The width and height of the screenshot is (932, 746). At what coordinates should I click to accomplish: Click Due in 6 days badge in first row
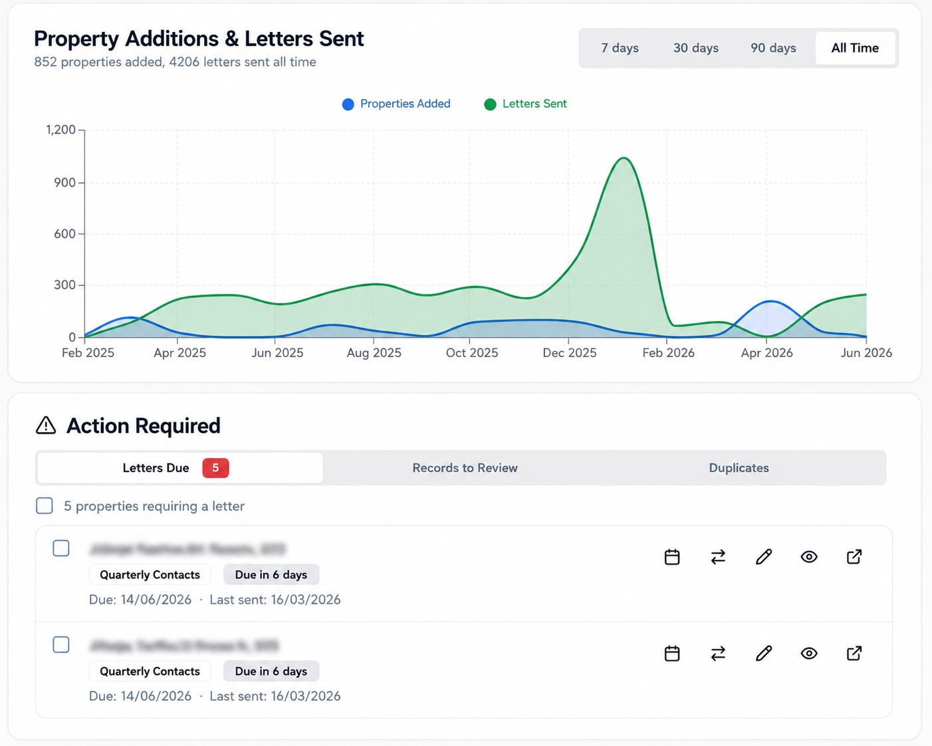(271, 574)
